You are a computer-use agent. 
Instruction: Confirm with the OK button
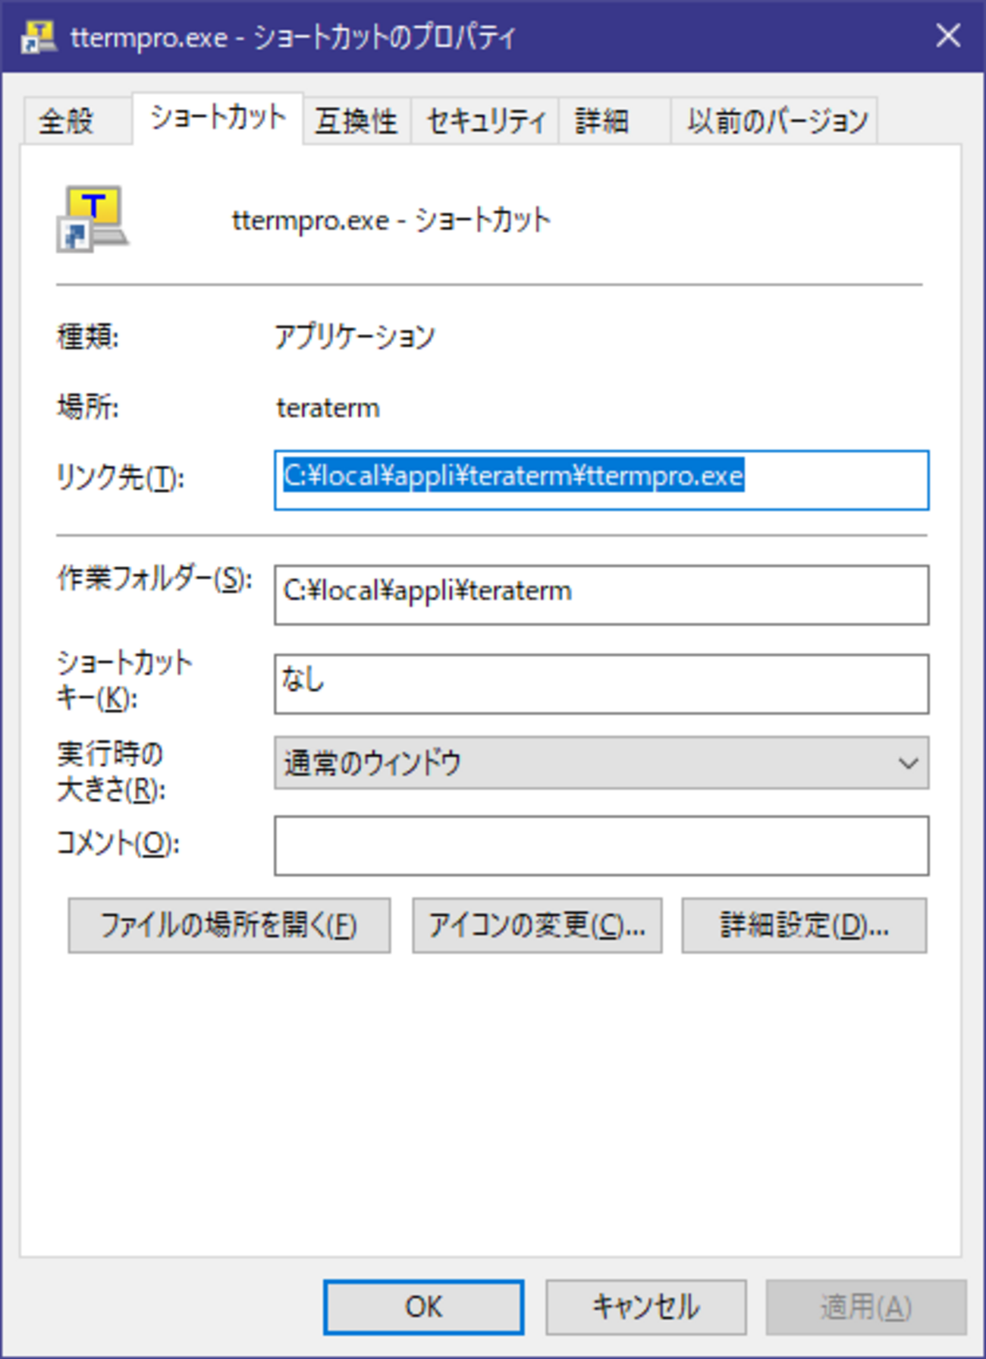coord(423,1307)
